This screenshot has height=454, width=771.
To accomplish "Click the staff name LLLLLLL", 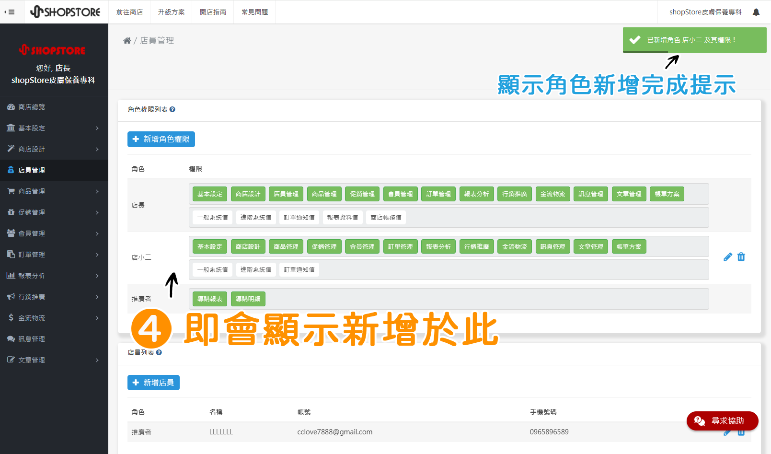I will pos(221,432).
